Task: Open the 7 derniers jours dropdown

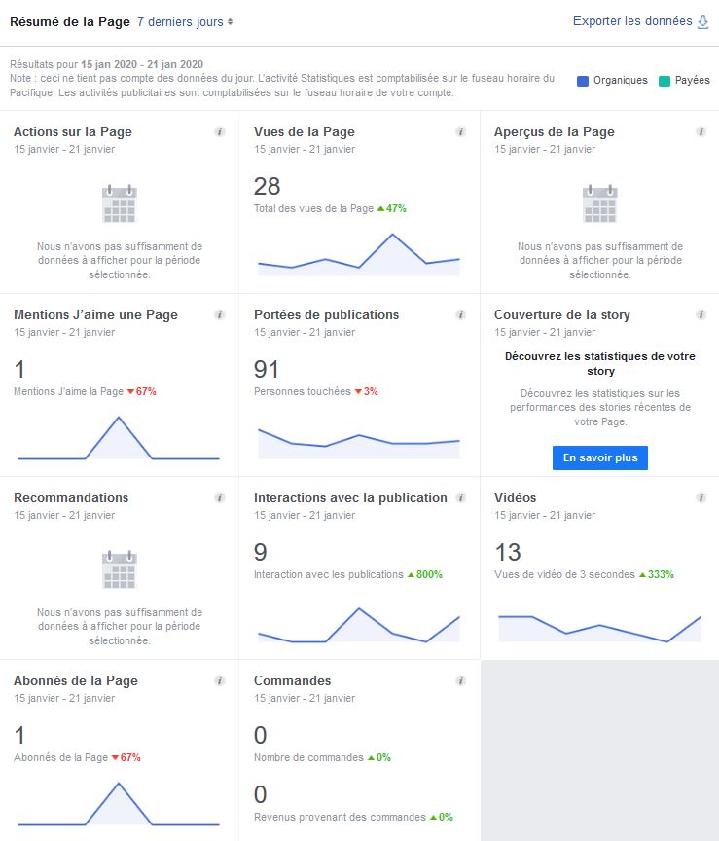Action: pyautogui.click(x=185, y=21)
